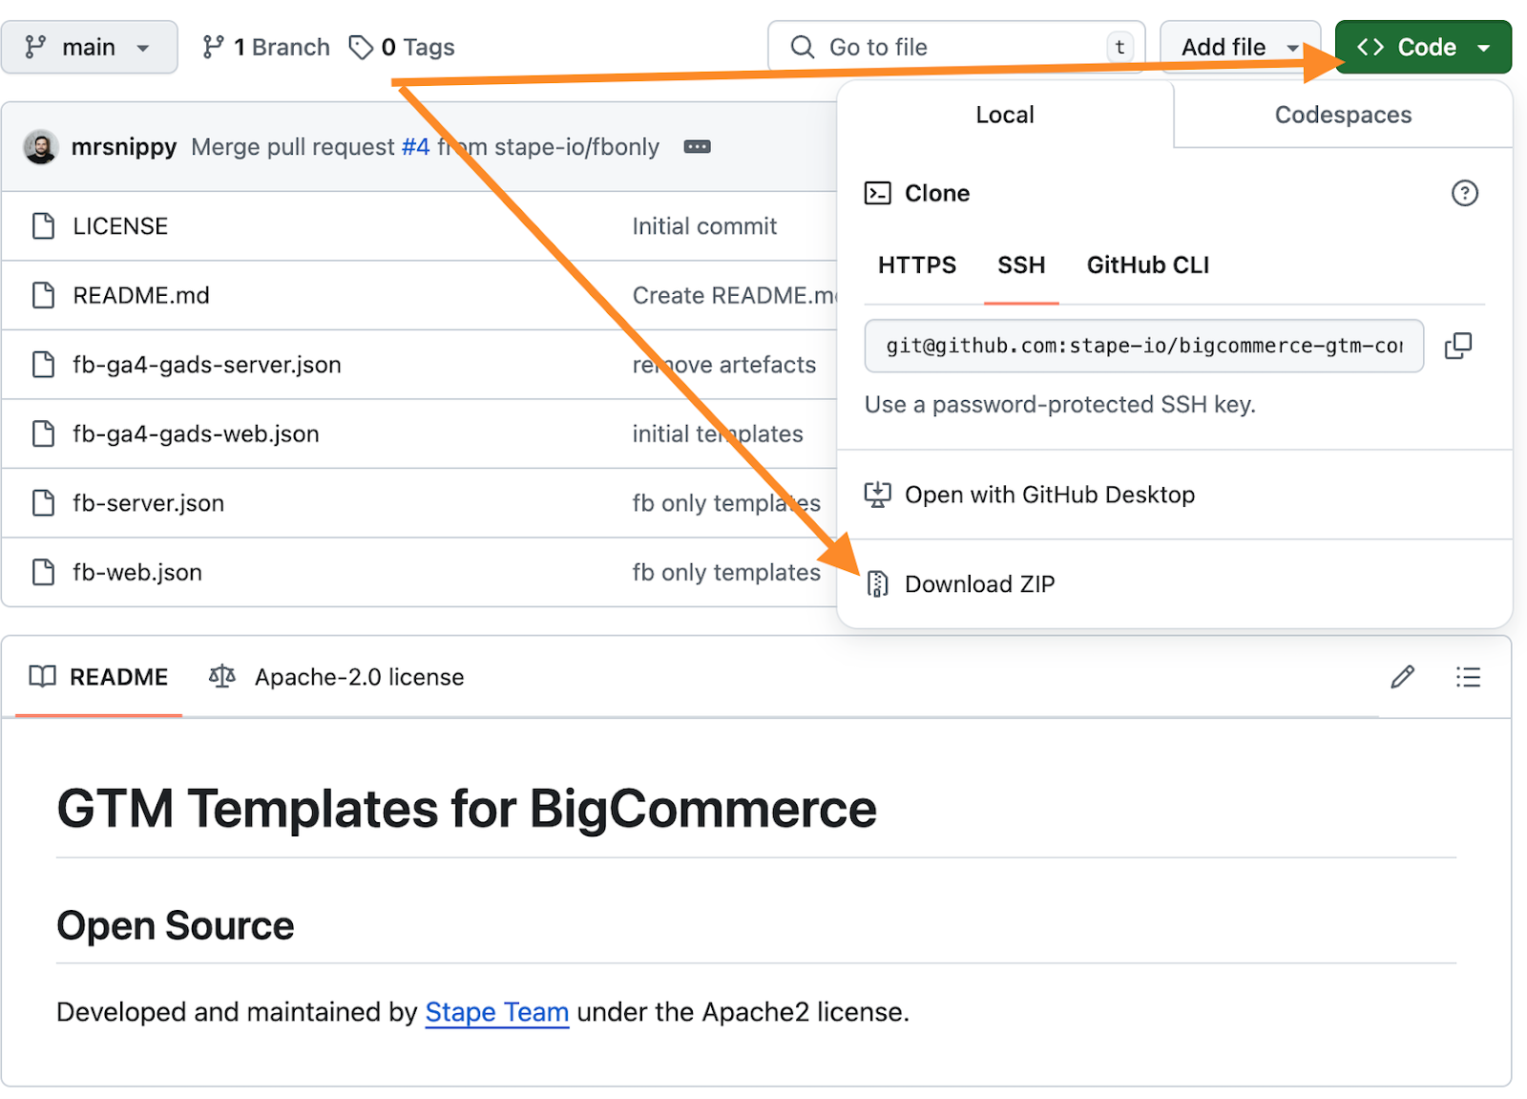Click the SSH clone URL field
The image size is (1527, 1099).
pos(1143,346)
